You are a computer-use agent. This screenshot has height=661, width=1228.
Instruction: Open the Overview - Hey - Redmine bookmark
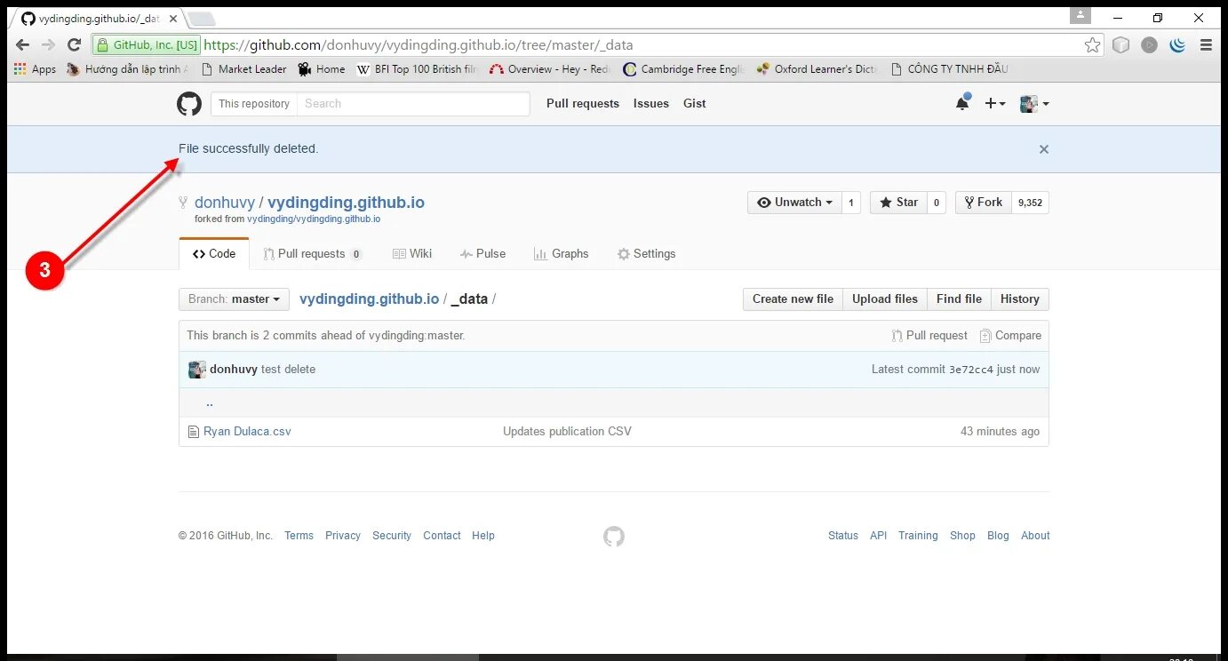[550, 69]
